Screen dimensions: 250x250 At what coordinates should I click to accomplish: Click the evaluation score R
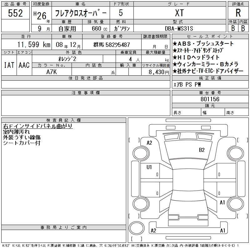(x=238, y=13)
